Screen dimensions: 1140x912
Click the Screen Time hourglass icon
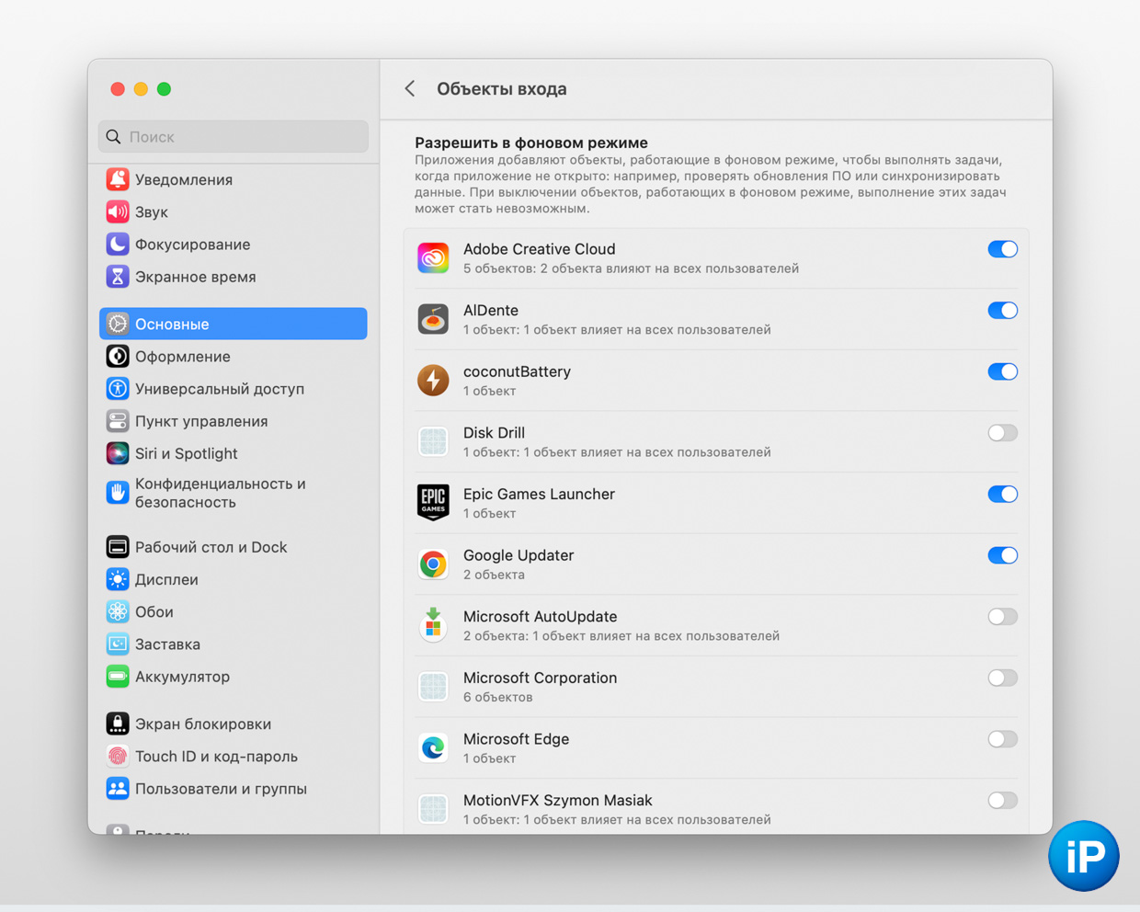118,276
